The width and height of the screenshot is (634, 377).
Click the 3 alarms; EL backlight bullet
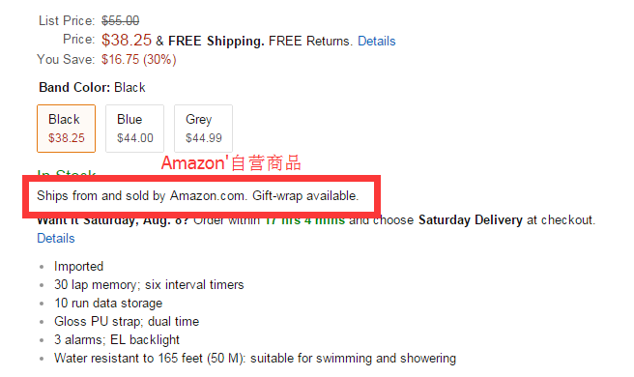coord(117,340)
